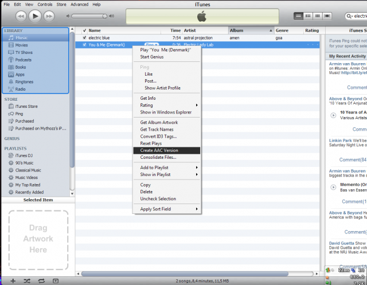Expand the Add to Playlist submenu

167,167
